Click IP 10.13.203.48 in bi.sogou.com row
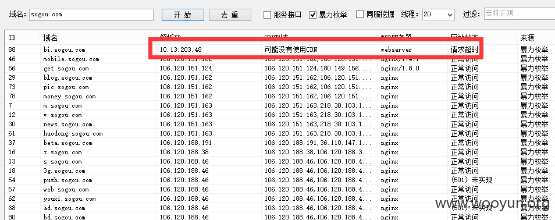 [x=180, y=49]
